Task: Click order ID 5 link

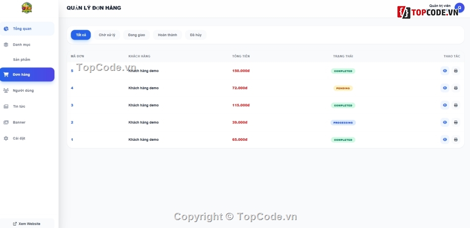Action: click(72, 71)
